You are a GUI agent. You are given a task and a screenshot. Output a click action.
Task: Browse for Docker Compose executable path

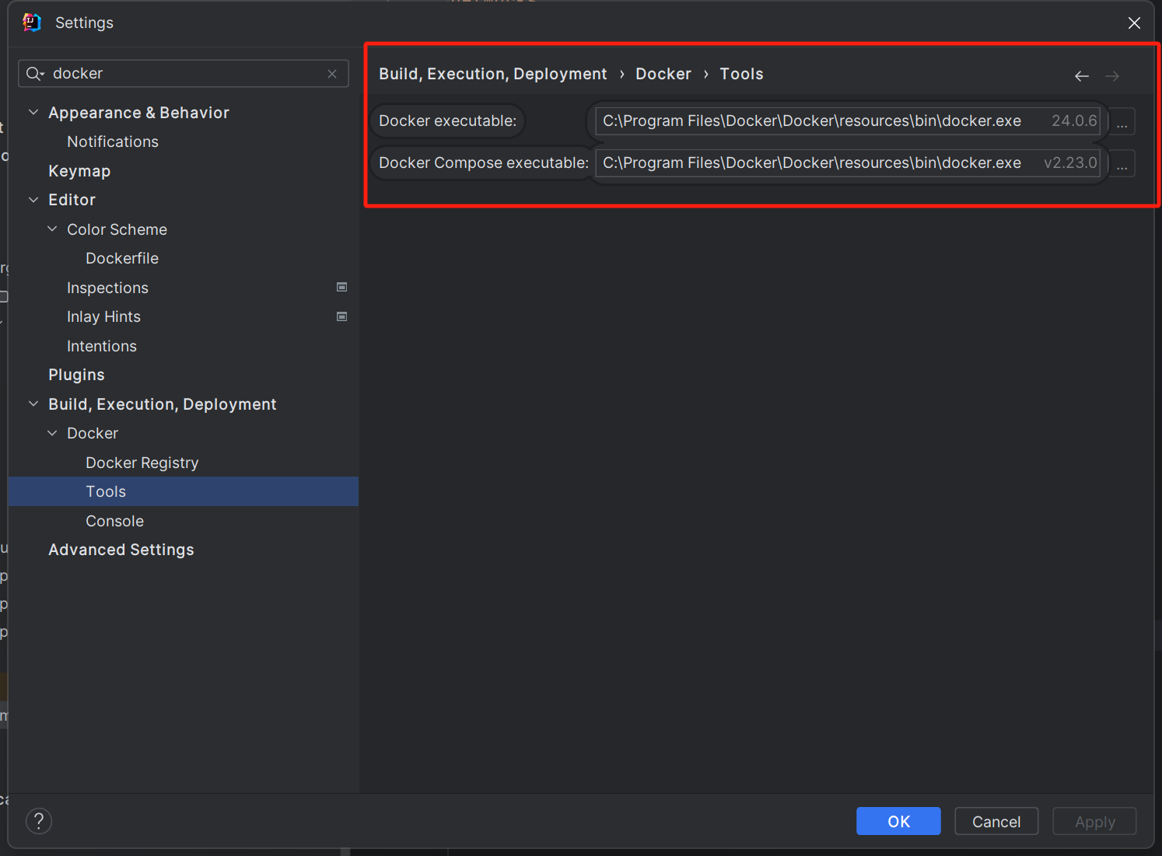pyautogui.click(x=1122, y=164)
